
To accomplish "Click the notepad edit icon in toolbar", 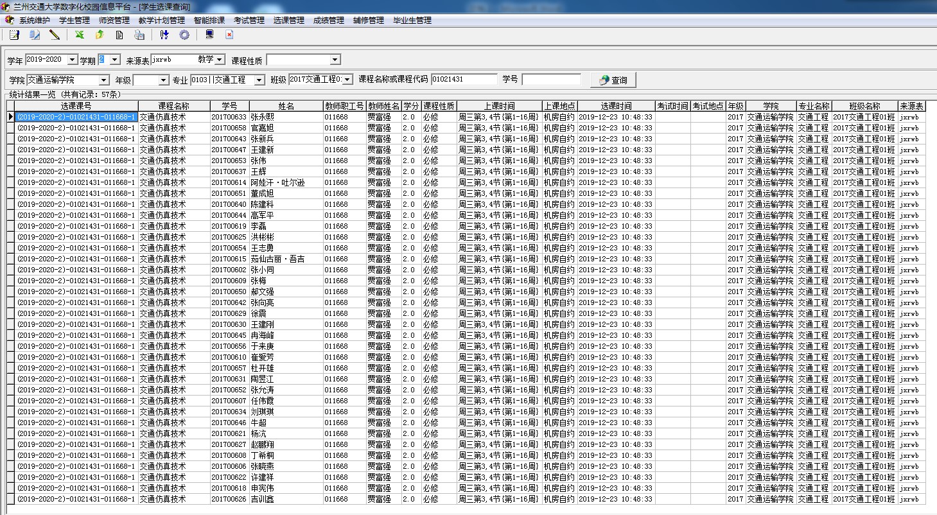I will pos(14,35).
